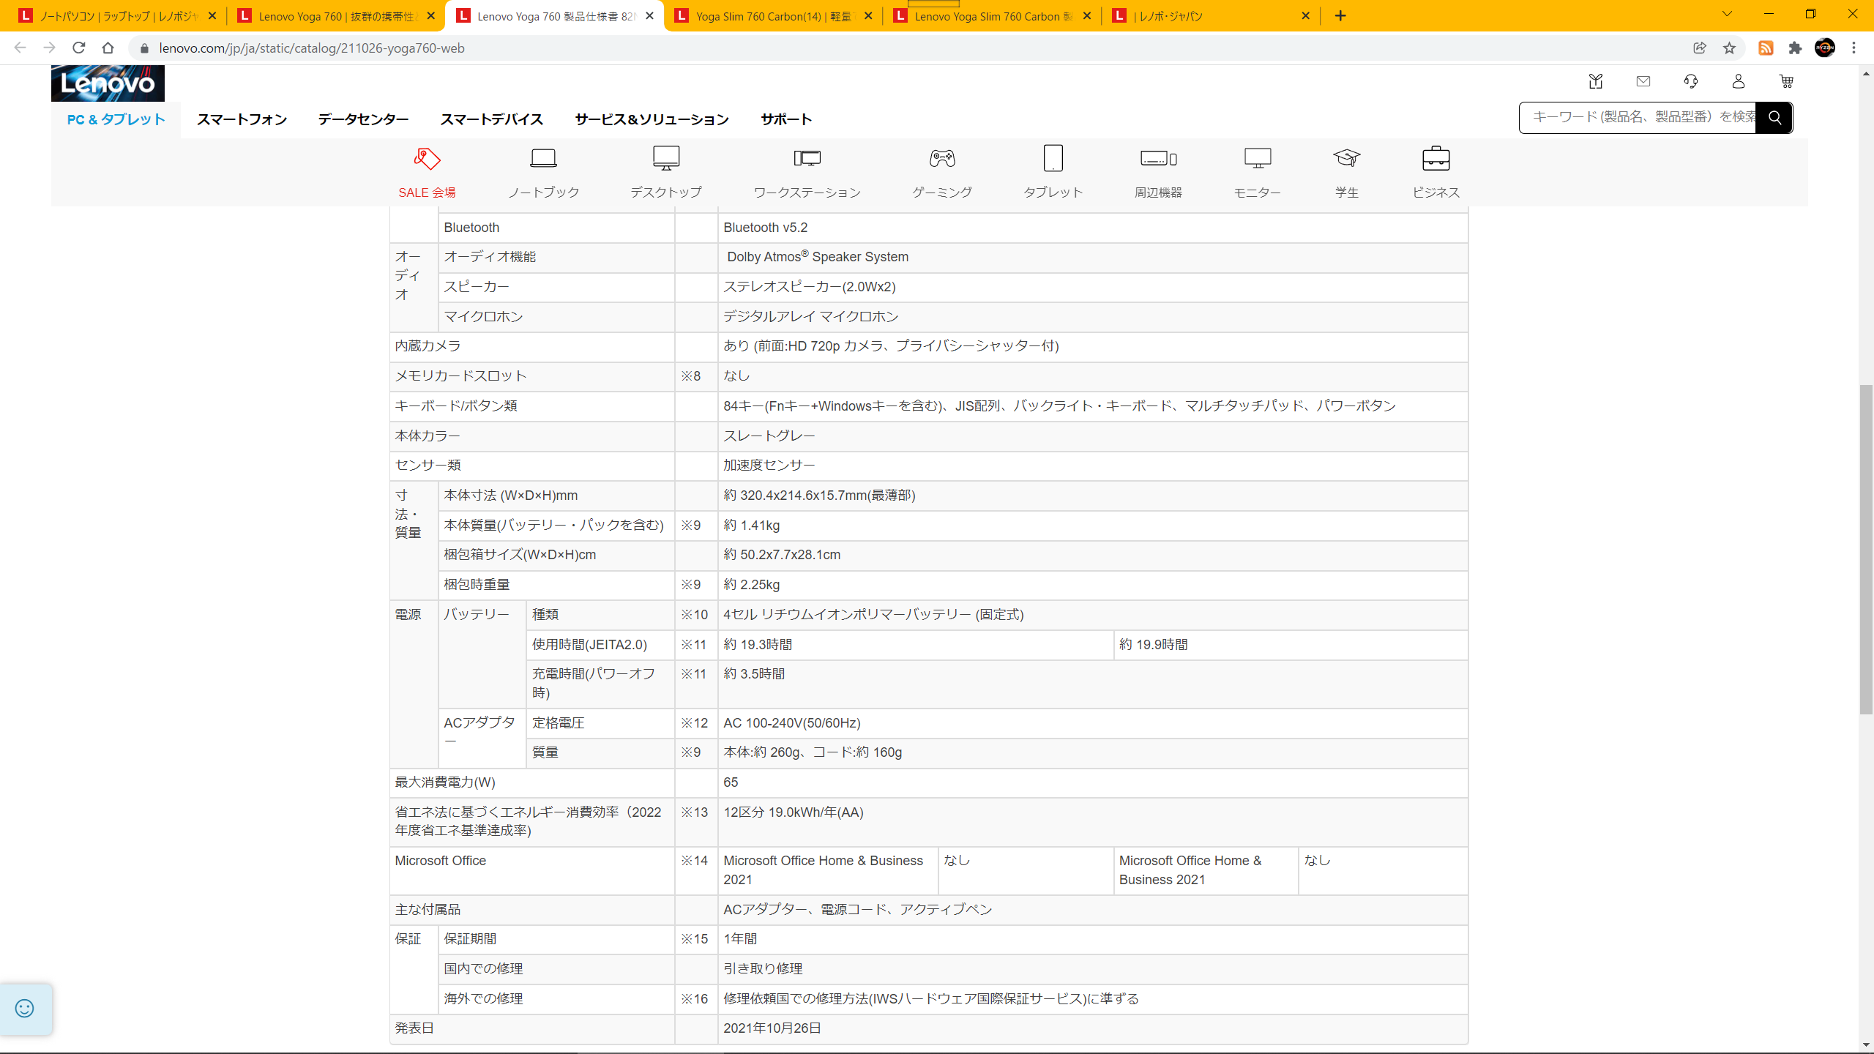1874x1054 pixels.
Task: Switch to Lenovo Yoga 760 抜群の携帯性 tab
Action: [x=336, y=16]
